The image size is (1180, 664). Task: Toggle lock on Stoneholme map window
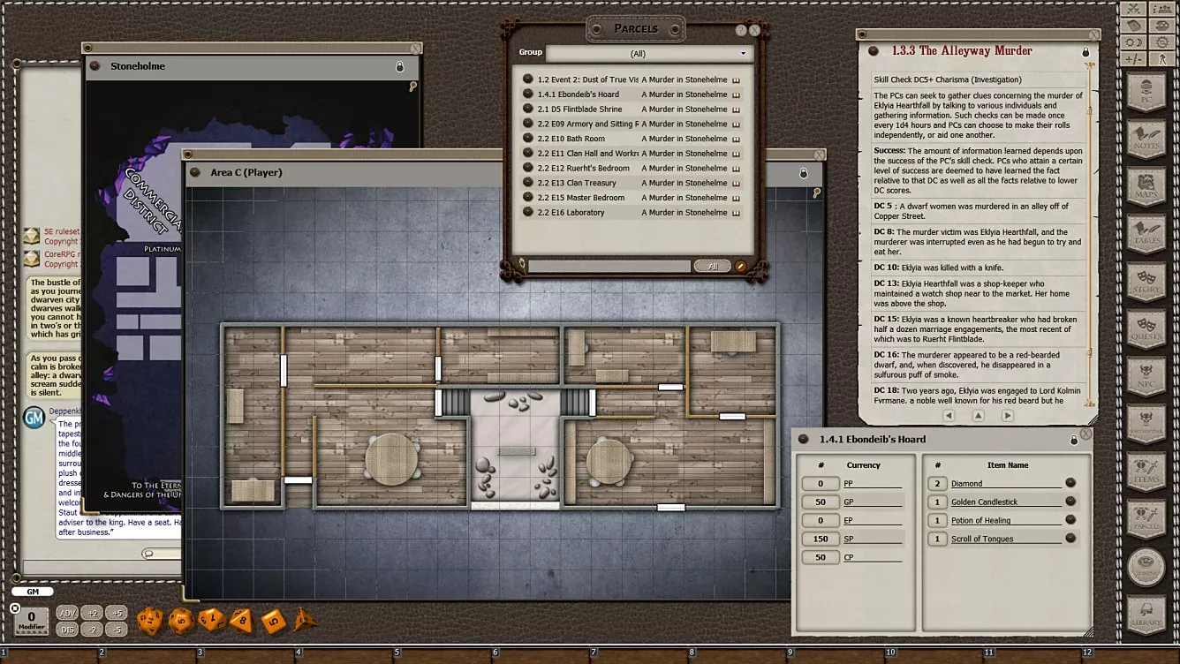399,66
